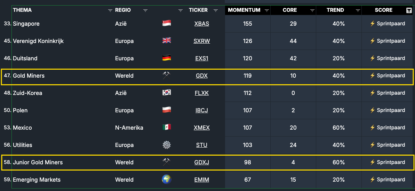The height and width of the screenshot is (191, 415).
Task: Click the South Korea flag icon
Action: click(x=167, y=93)
